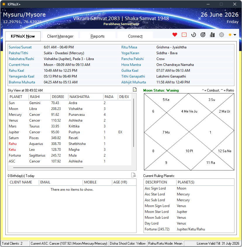The width and height of the screenshot is (242, 247).
Task: Select the Asc Sign Lord row
Action: (x=189, y=188)
